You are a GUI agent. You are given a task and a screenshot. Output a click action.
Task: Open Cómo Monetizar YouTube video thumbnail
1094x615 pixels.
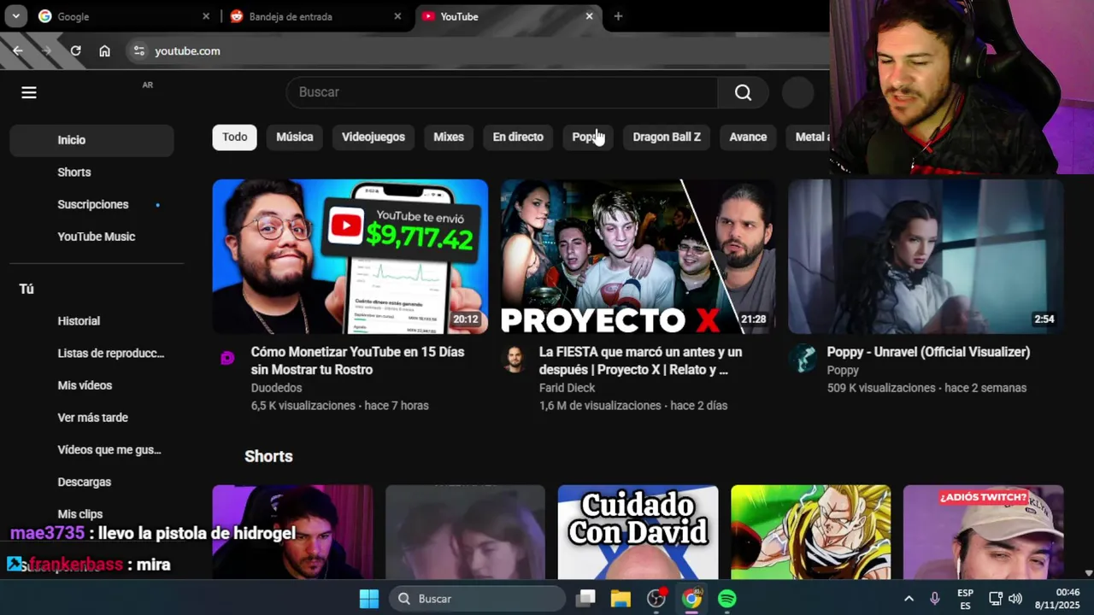click(350, 256)
